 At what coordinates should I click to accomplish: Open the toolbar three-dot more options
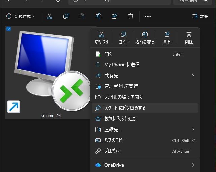(147, 16)
